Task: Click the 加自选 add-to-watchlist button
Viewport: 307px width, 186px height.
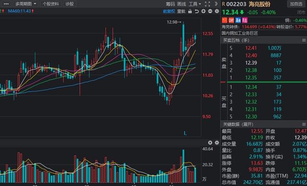Action: point(296,4)
